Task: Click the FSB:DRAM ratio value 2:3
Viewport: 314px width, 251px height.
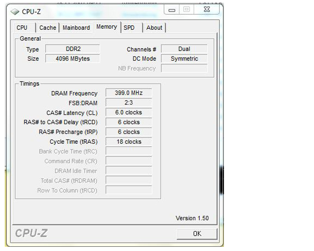Action: (x=129, y=102)
